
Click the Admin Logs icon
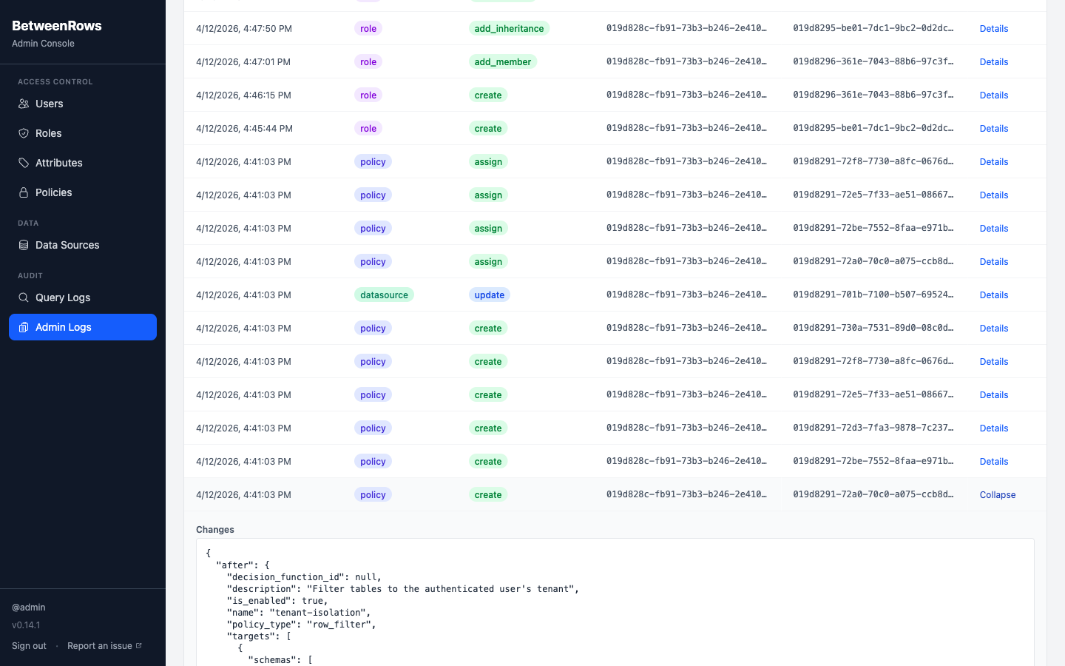(23, 327)
